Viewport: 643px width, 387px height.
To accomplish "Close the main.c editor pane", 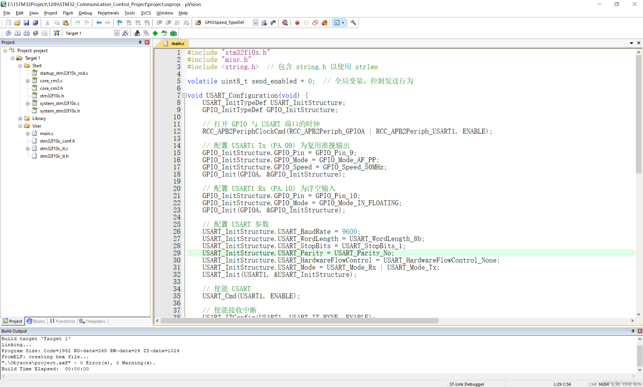I will (639, 43).
